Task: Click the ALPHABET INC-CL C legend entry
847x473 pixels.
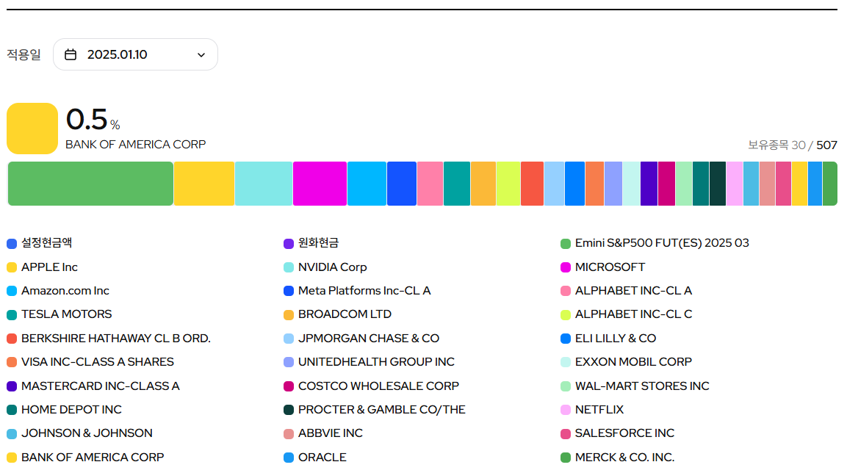Action: 626,314
